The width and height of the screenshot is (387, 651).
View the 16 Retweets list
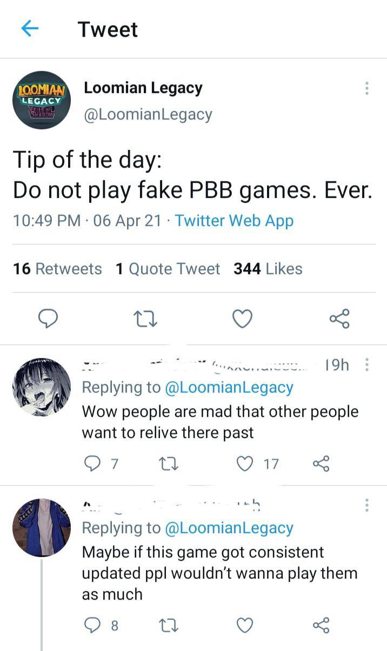click(57, 269)
